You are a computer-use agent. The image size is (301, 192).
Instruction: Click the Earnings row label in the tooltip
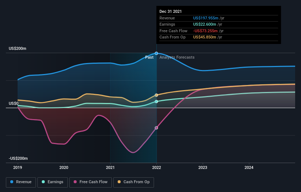(x=168, y=24)
